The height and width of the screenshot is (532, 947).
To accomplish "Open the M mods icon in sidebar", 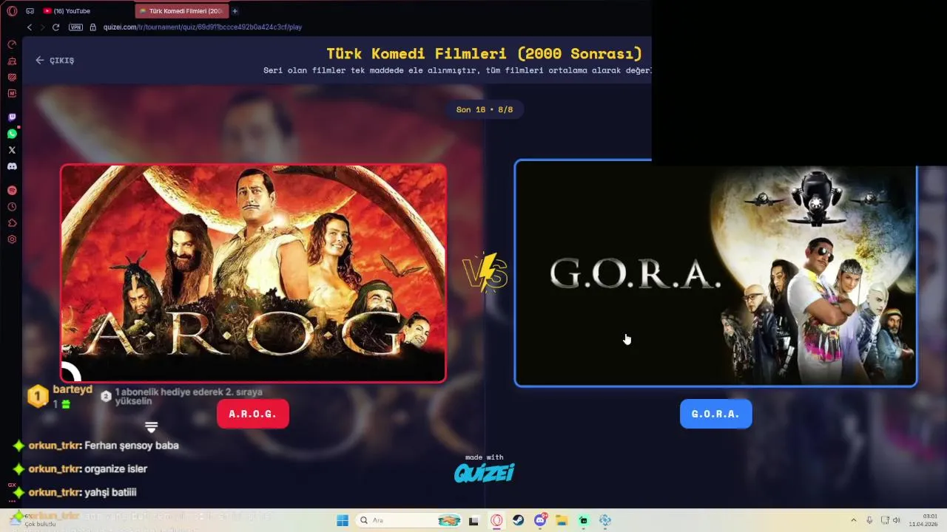I will [12, 94].
